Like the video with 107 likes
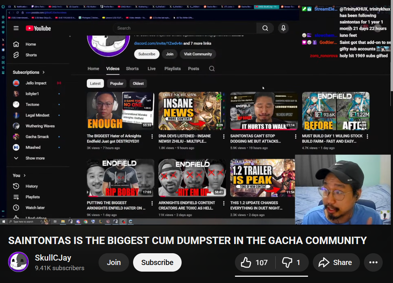This screenshot has width=393, height=283. pyautogui.click(x=255, y=262)
